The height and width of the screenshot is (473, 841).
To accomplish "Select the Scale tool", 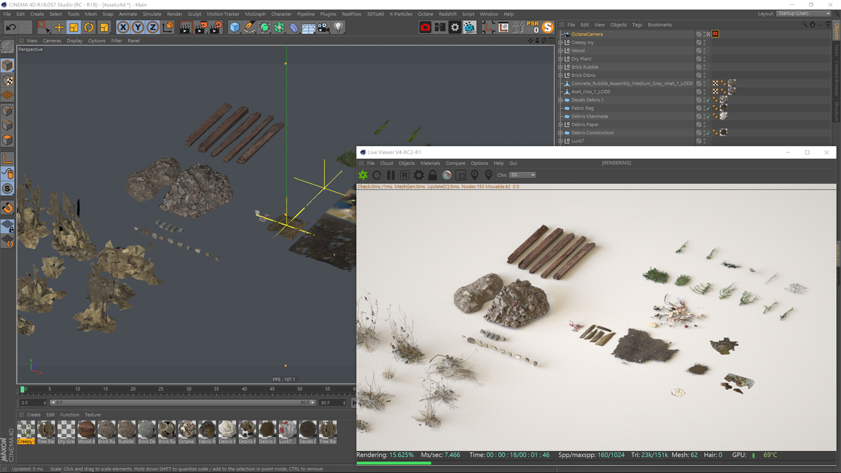I will pos(74,28).
